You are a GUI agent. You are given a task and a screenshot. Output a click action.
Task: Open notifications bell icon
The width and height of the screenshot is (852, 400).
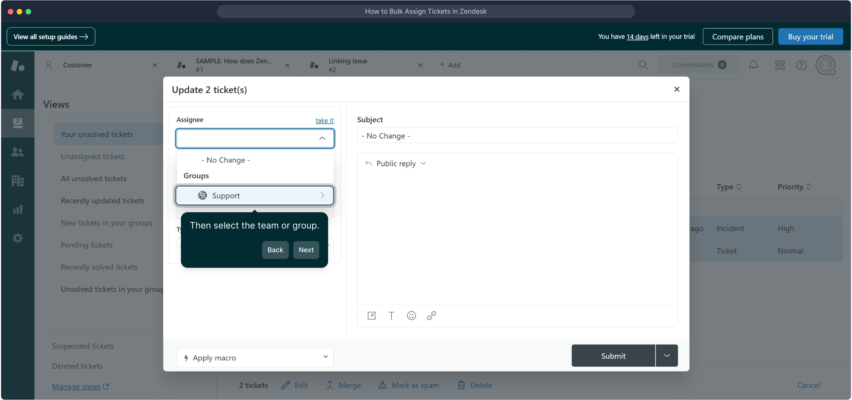point(753,65)
